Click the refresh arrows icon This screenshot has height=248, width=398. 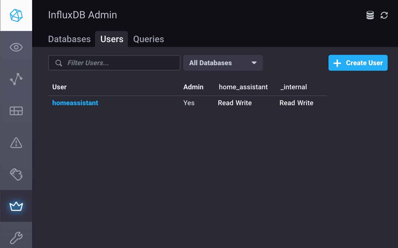point(384,15)
